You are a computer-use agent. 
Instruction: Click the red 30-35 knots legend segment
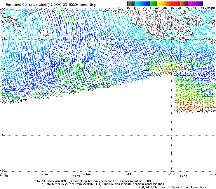tap(176, 3)
